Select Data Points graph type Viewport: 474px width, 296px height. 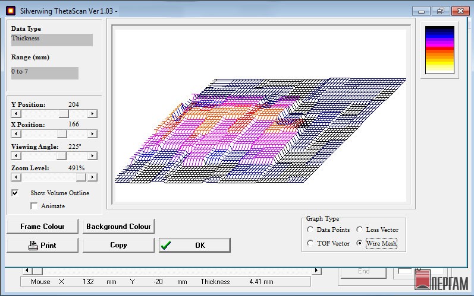click(x=310, y=230)
